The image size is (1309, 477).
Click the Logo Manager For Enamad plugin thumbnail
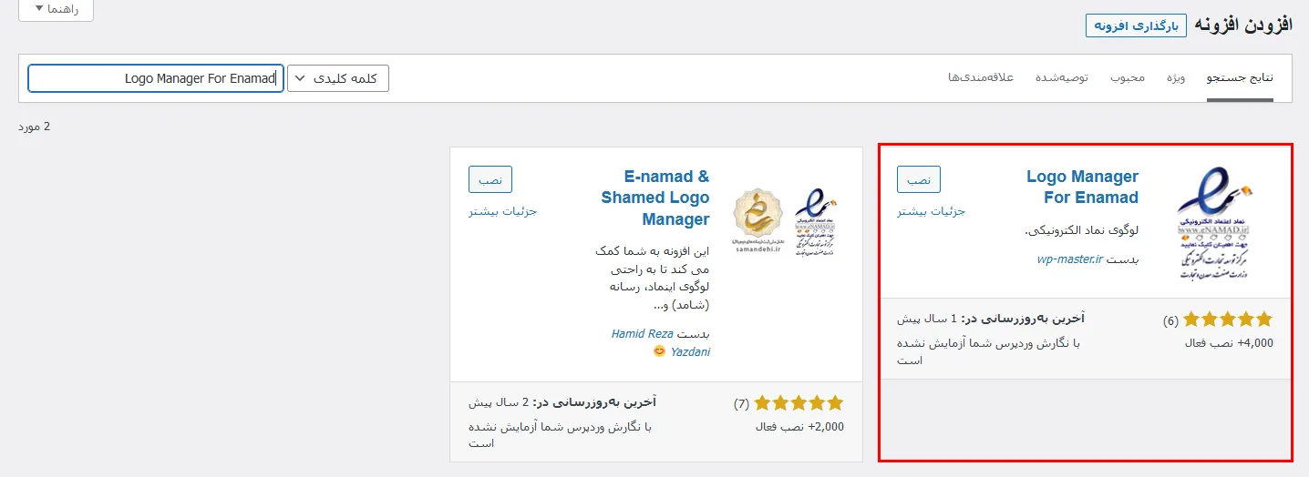tap(1214, 223)
